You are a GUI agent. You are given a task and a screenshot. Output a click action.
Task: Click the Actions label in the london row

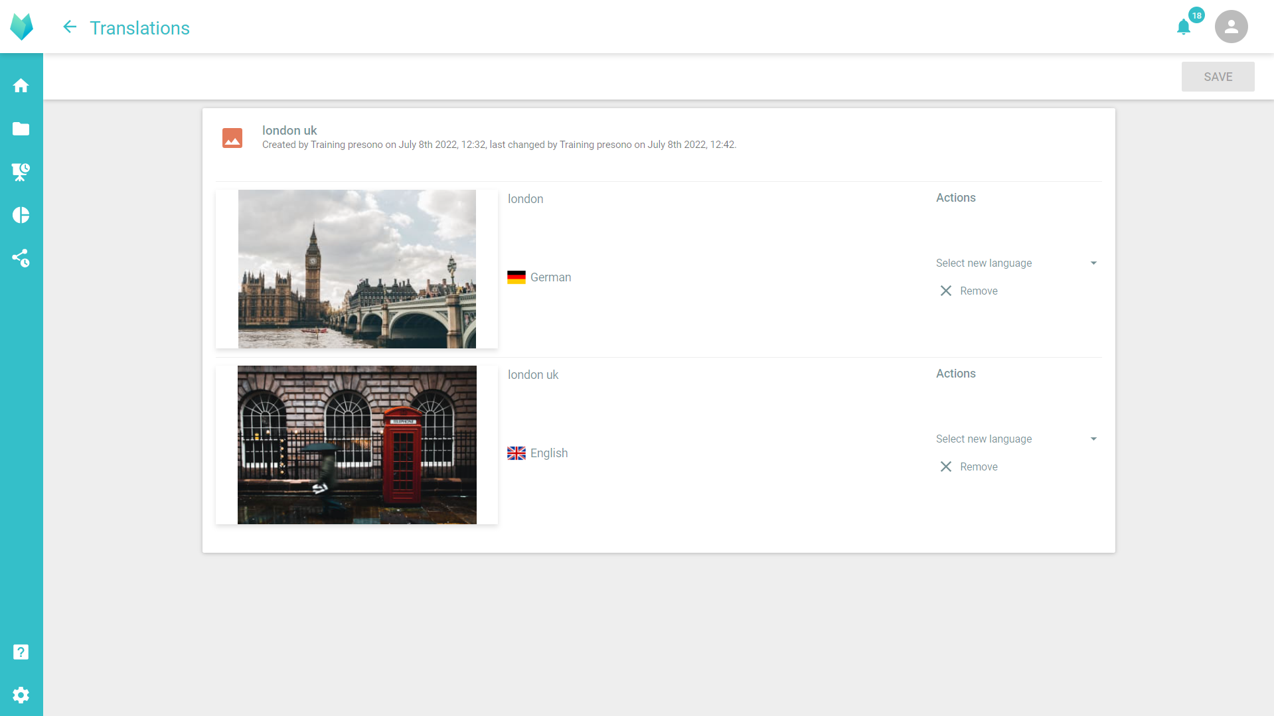click(955, 198)
